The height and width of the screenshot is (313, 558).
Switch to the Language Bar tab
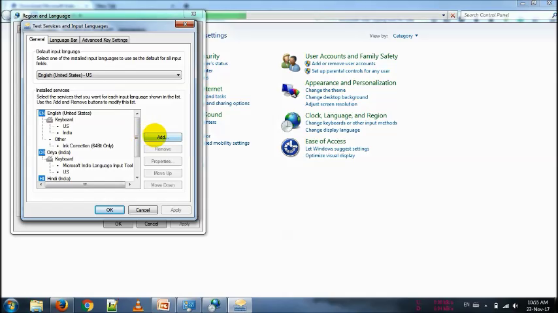(x=63, y=40)
